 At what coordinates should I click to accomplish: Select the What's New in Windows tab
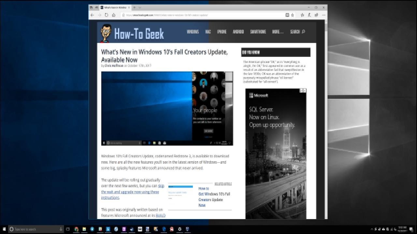(x=115, y=7)
